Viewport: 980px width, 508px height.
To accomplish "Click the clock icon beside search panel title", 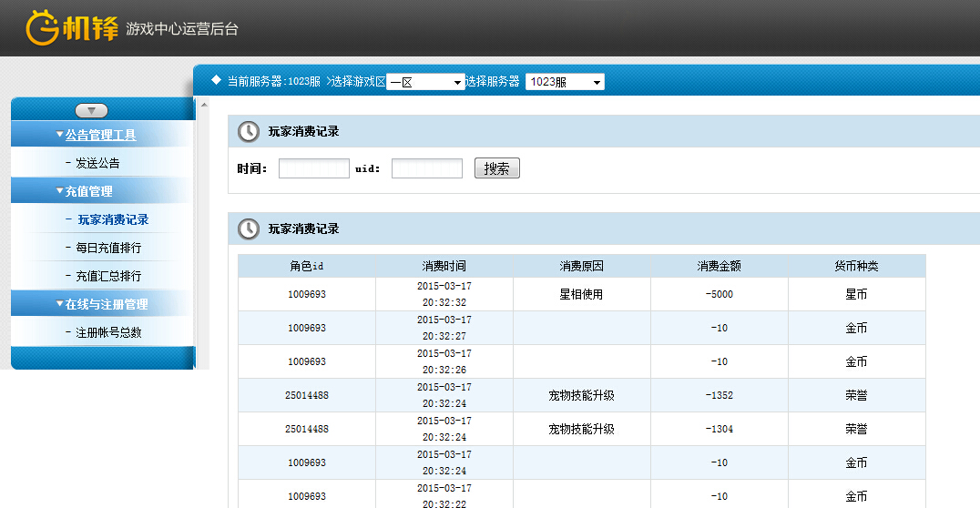I will click(248, 131).
